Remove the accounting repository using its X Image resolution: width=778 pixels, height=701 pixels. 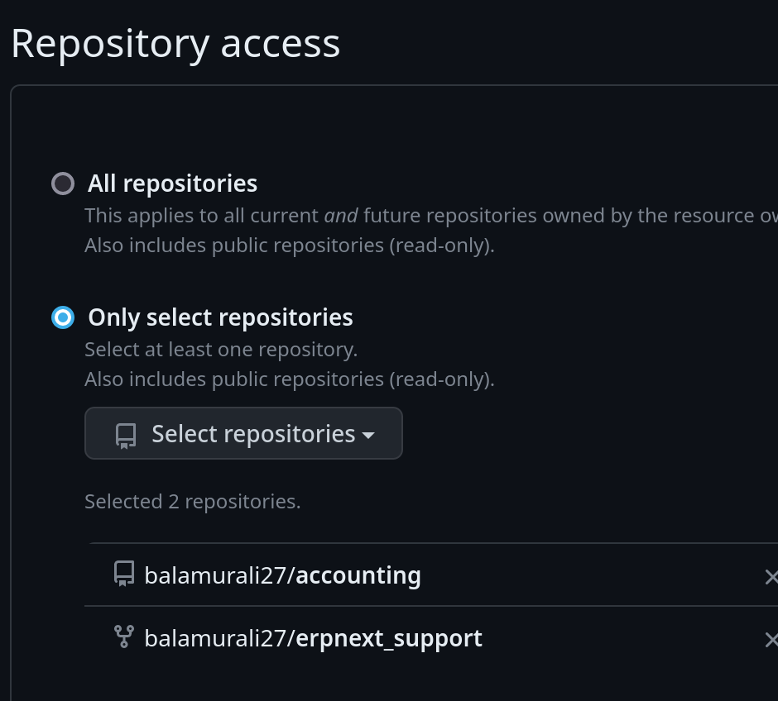(x=771, y=576)
